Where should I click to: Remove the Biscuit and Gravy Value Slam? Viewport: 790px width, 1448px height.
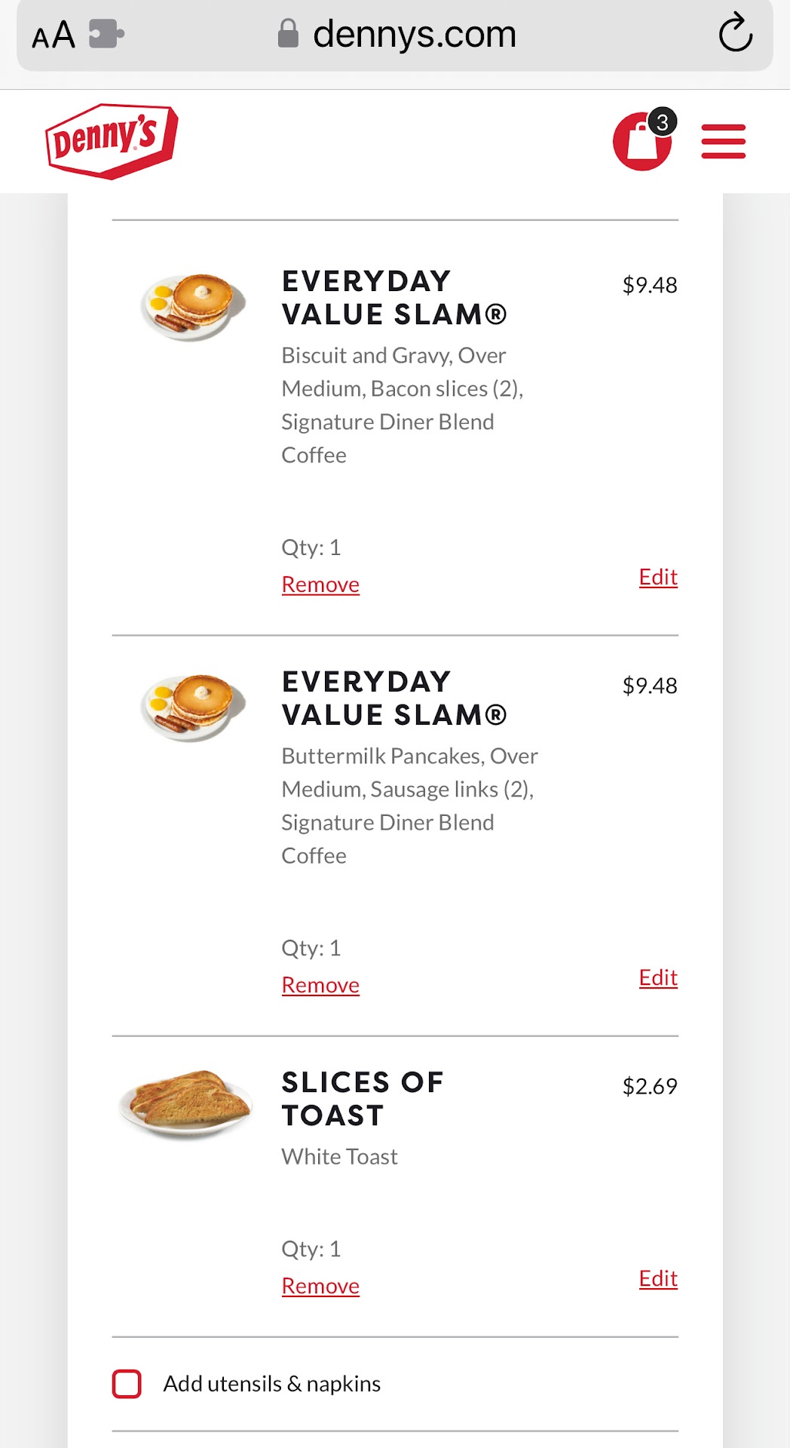pyautogui.click(x=320, y=584)
